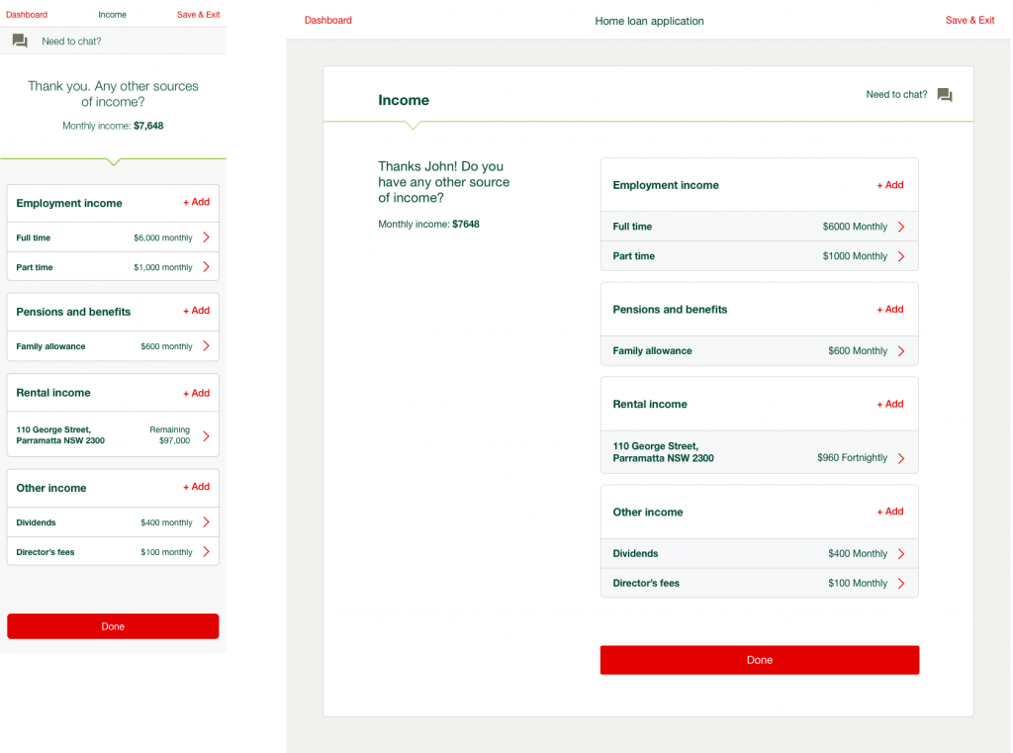
Task: Open Full time chevron in desktop Employment income
Action: click(x=901, y=227)
